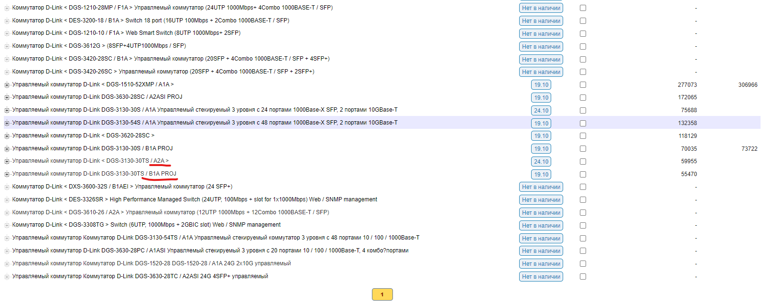Screen dimensions: 762x303
Task: Open product DGS-3308TG Switch link
Action: (146, 225)
